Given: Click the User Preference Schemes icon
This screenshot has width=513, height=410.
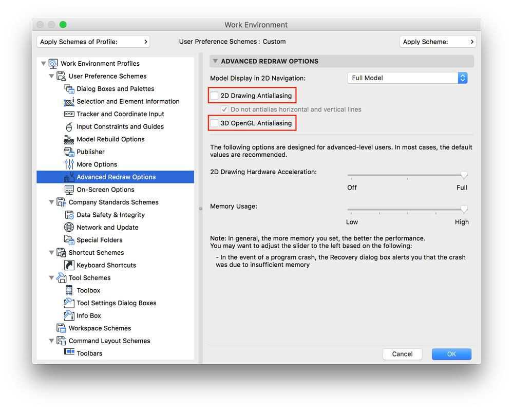Looking at the screenshot, I should (x=61, y=76).
